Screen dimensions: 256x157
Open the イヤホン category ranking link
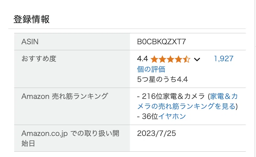[172, 116]
